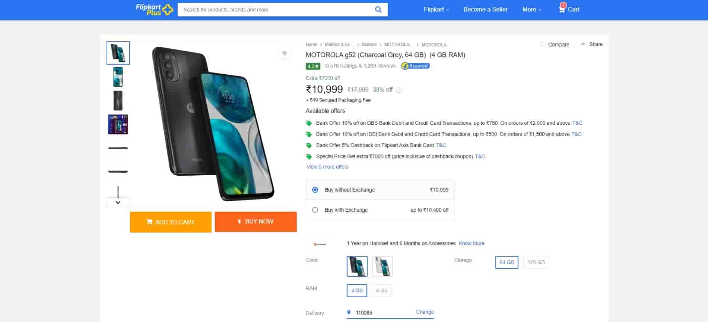The width and height of the screenshot is (708, 322).
Task: Click the Share arrow icon
Action: (x=582, y=44)
